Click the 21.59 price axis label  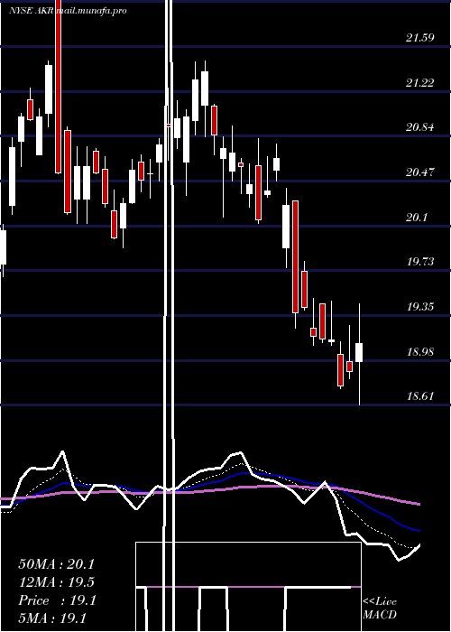(420, 39)
